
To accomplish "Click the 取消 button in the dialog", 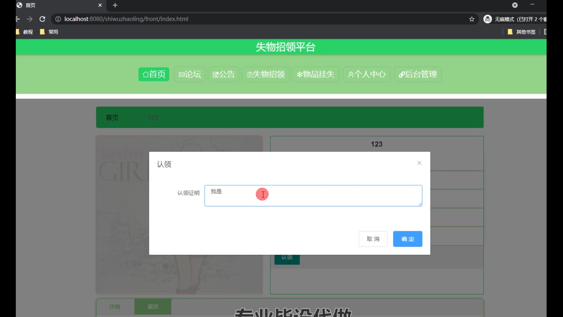I will click(x=373, y=239).
